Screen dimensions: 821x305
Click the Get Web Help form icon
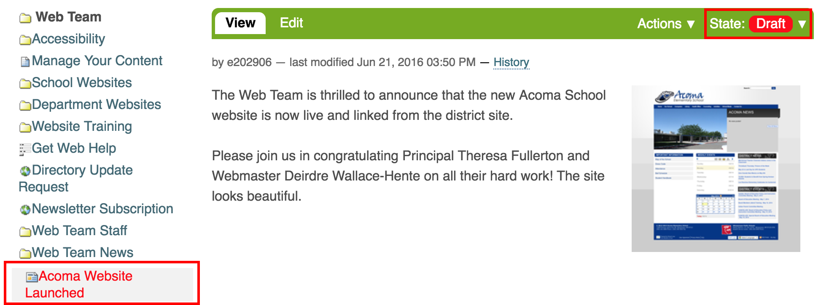25,149
